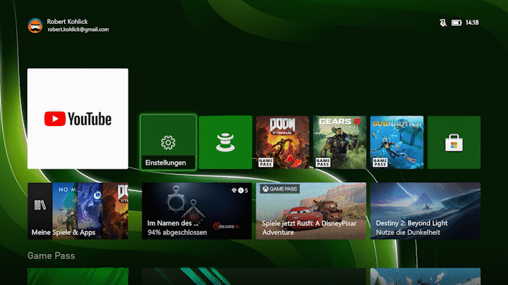Image resolution: width=508 pixels, height=285 pixels.
Task: Click the gamerscore 5 indicator on Gears card
Action: (240, 190)
